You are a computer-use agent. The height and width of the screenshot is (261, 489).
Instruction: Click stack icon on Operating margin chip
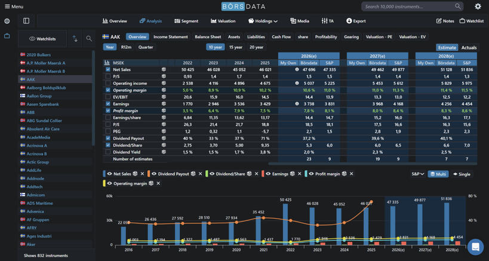click(x=151, y=183)
